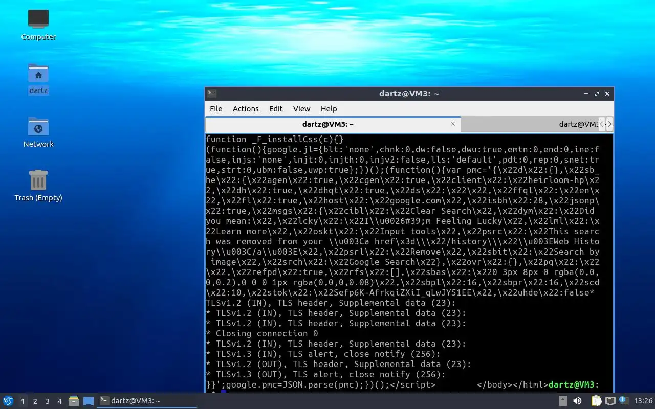The width and height of the screenshot is (655, 409).
Task: Open the Trash (Empty) desktop icon
Action: [38, 186]
